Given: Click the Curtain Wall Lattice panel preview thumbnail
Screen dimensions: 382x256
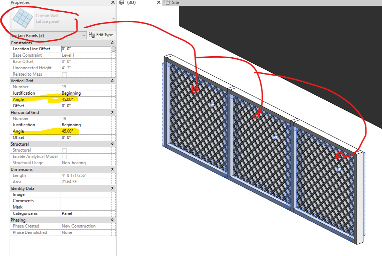Looking at the screenshot, I should point(22,19).
